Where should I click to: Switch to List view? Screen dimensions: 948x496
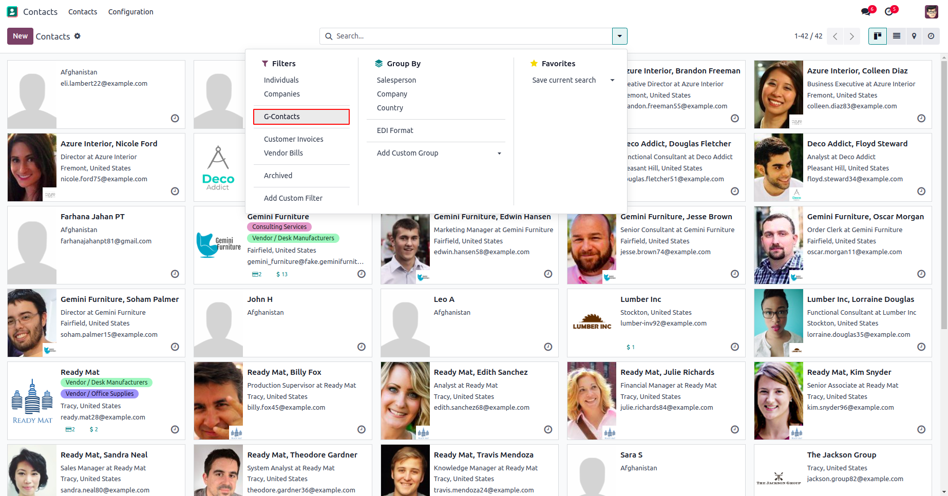[x=896, y=36]
